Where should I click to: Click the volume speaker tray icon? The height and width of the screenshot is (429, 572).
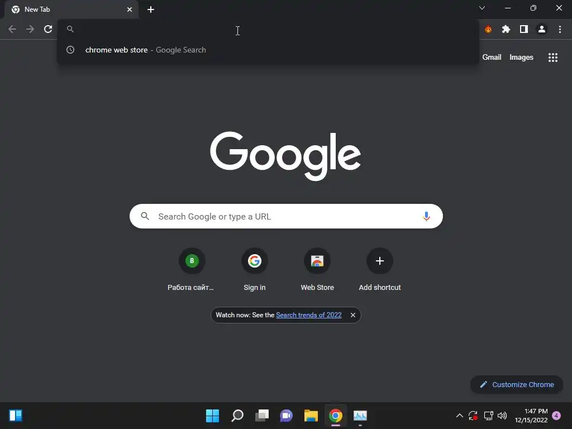coord(502,416)
